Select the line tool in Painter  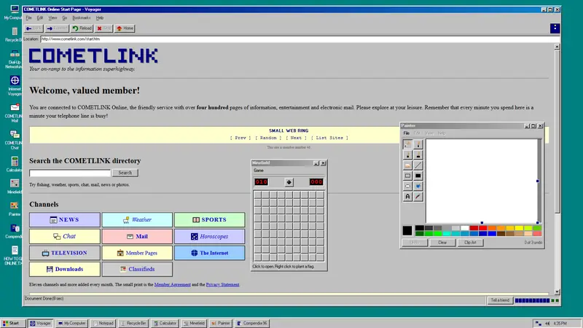418,165
